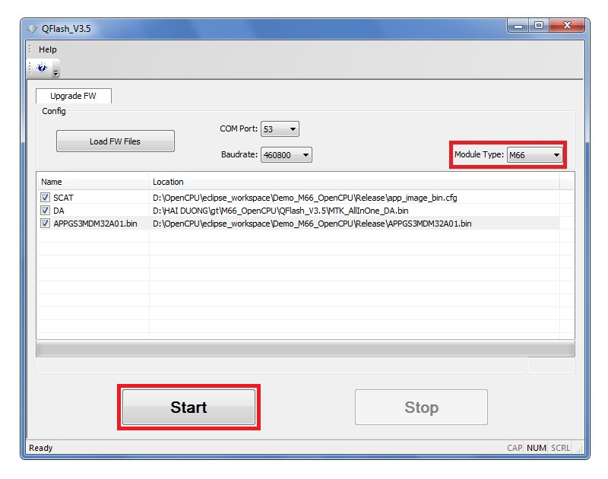
Task: Uncheck the APPGS3MDM32A01.bin checkbox
Action: coord(45,224)
